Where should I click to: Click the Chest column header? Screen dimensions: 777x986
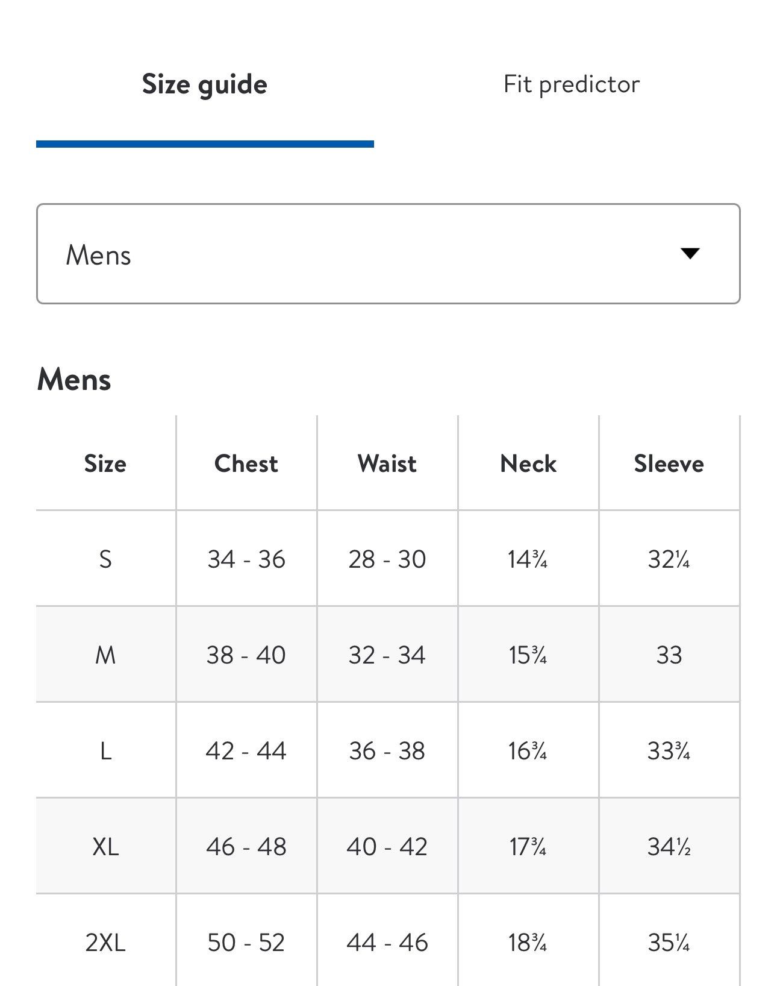coord(246,463)
